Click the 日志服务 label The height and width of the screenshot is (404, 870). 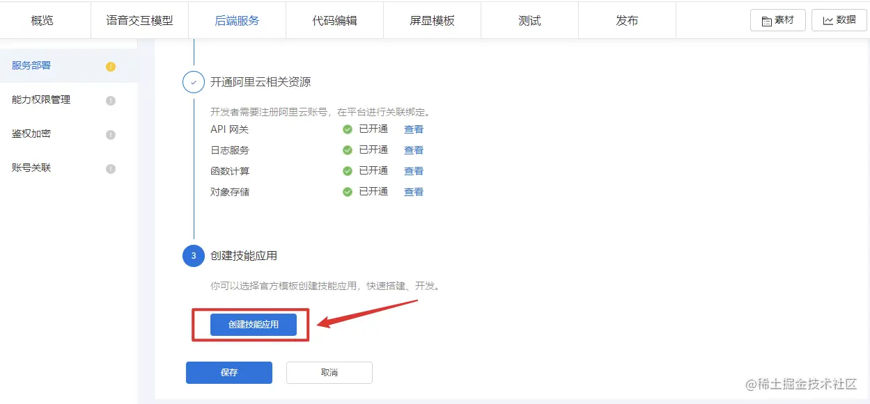[x=230, y=150]
